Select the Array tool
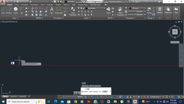The width and height of the screenshot is (184, 104). point(41,15)
